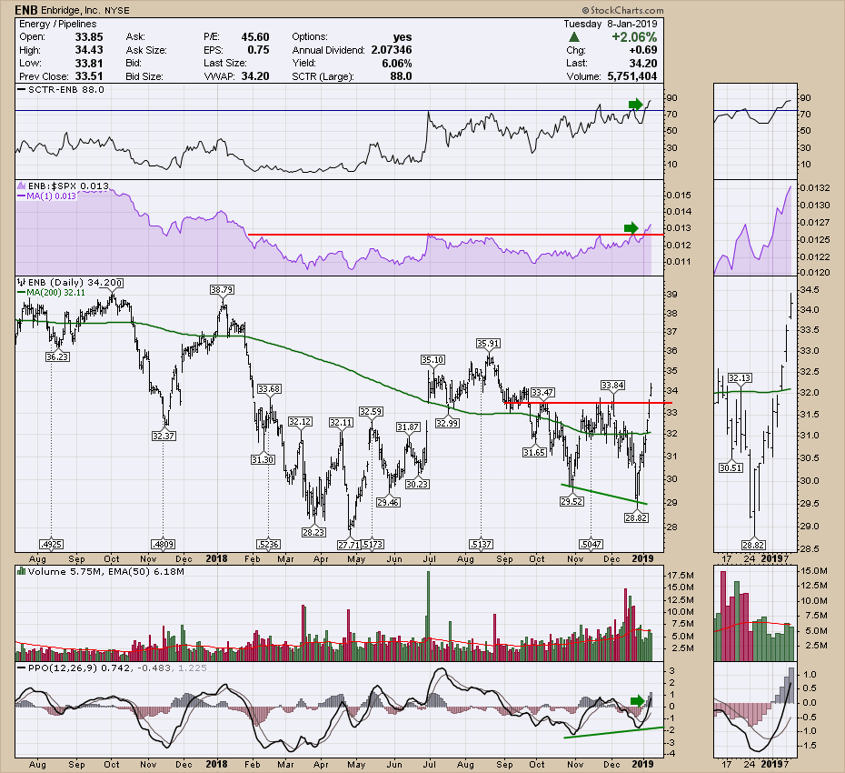Screen dimensions: 845x773
Task: Click the .4925 dividend marker
Action: tap(51, 545)
